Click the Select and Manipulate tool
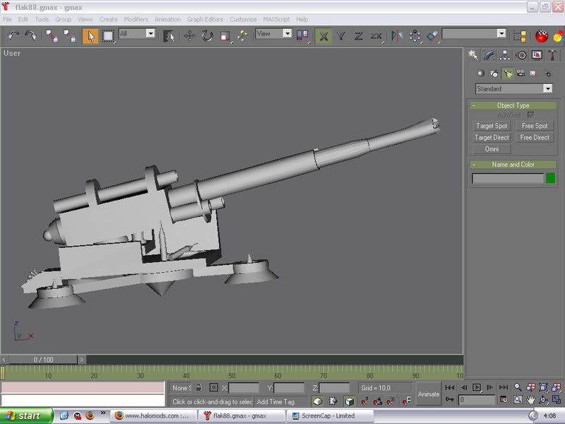 (242, 36)
